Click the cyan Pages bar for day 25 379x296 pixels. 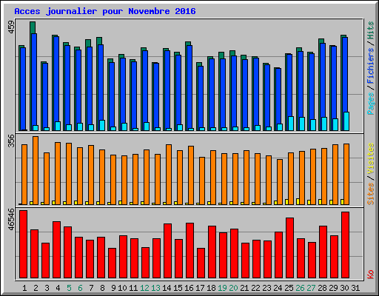291,124
